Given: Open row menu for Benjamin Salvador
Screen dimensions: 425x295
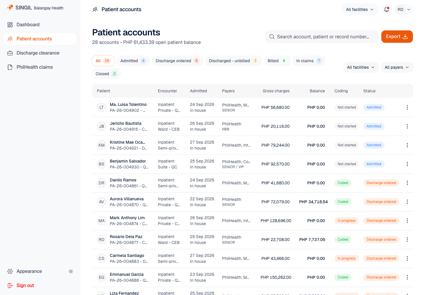Looking at the screenshot, I should 407,164.
